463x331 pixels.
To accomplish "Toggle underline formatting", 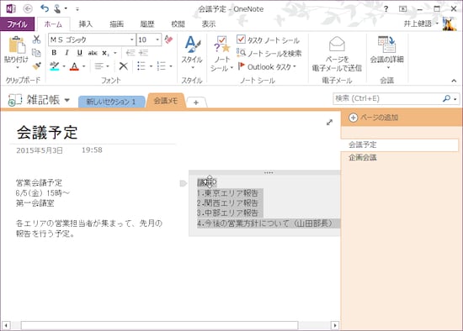I will [79, 53].
